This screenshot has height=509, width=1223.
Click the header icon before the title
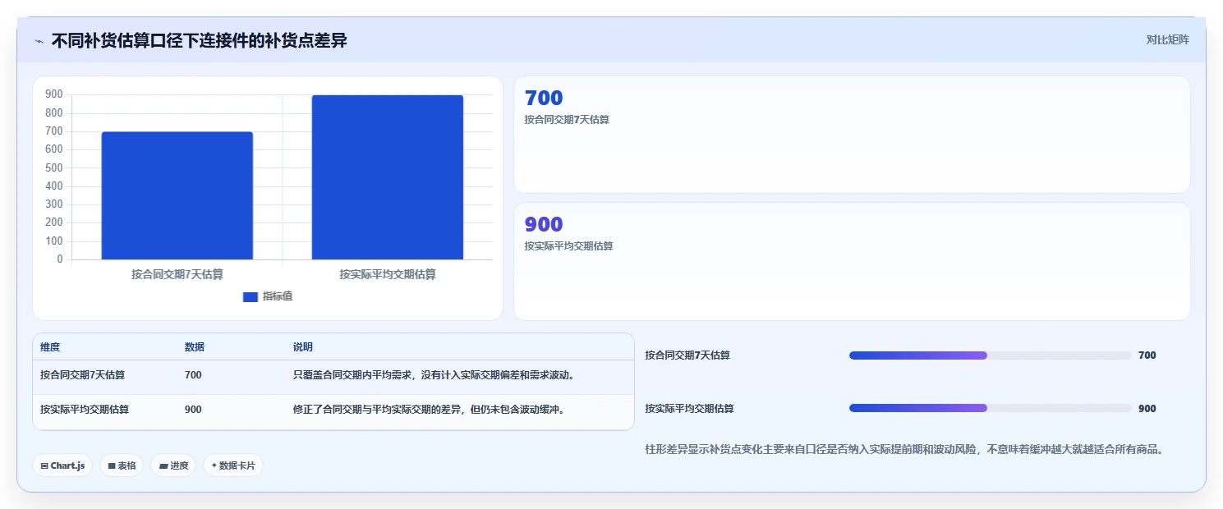click(39, 41)
